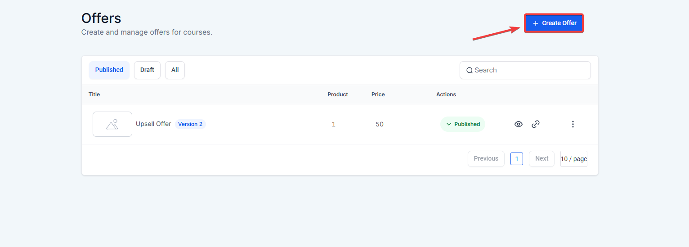Switch to the Published filter tab
689x247 pixels.
tap(109, 70)
